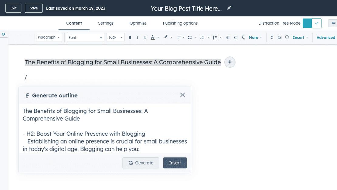Regenerate outline with the Generate button
This screenshot has height=190, width=337.
point(141,163)
